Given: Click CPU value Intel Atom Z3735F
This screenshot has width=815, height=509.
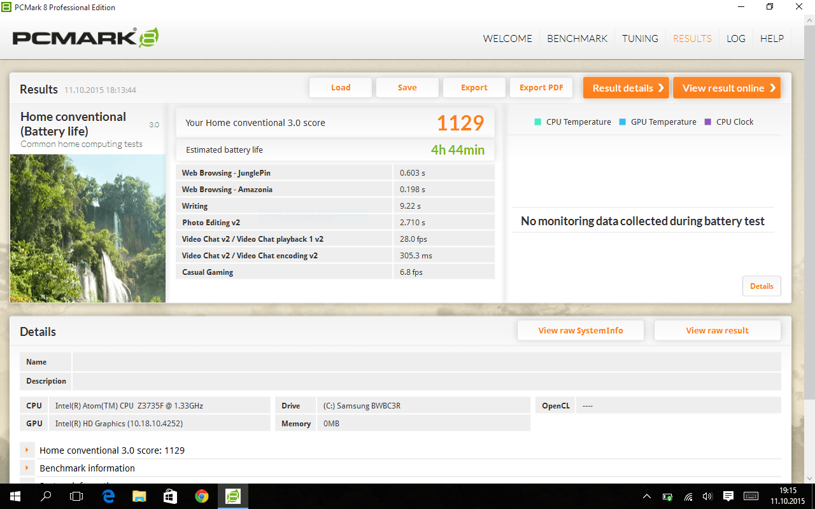Looking at the screenshot, I should click(x=129, y=405).
